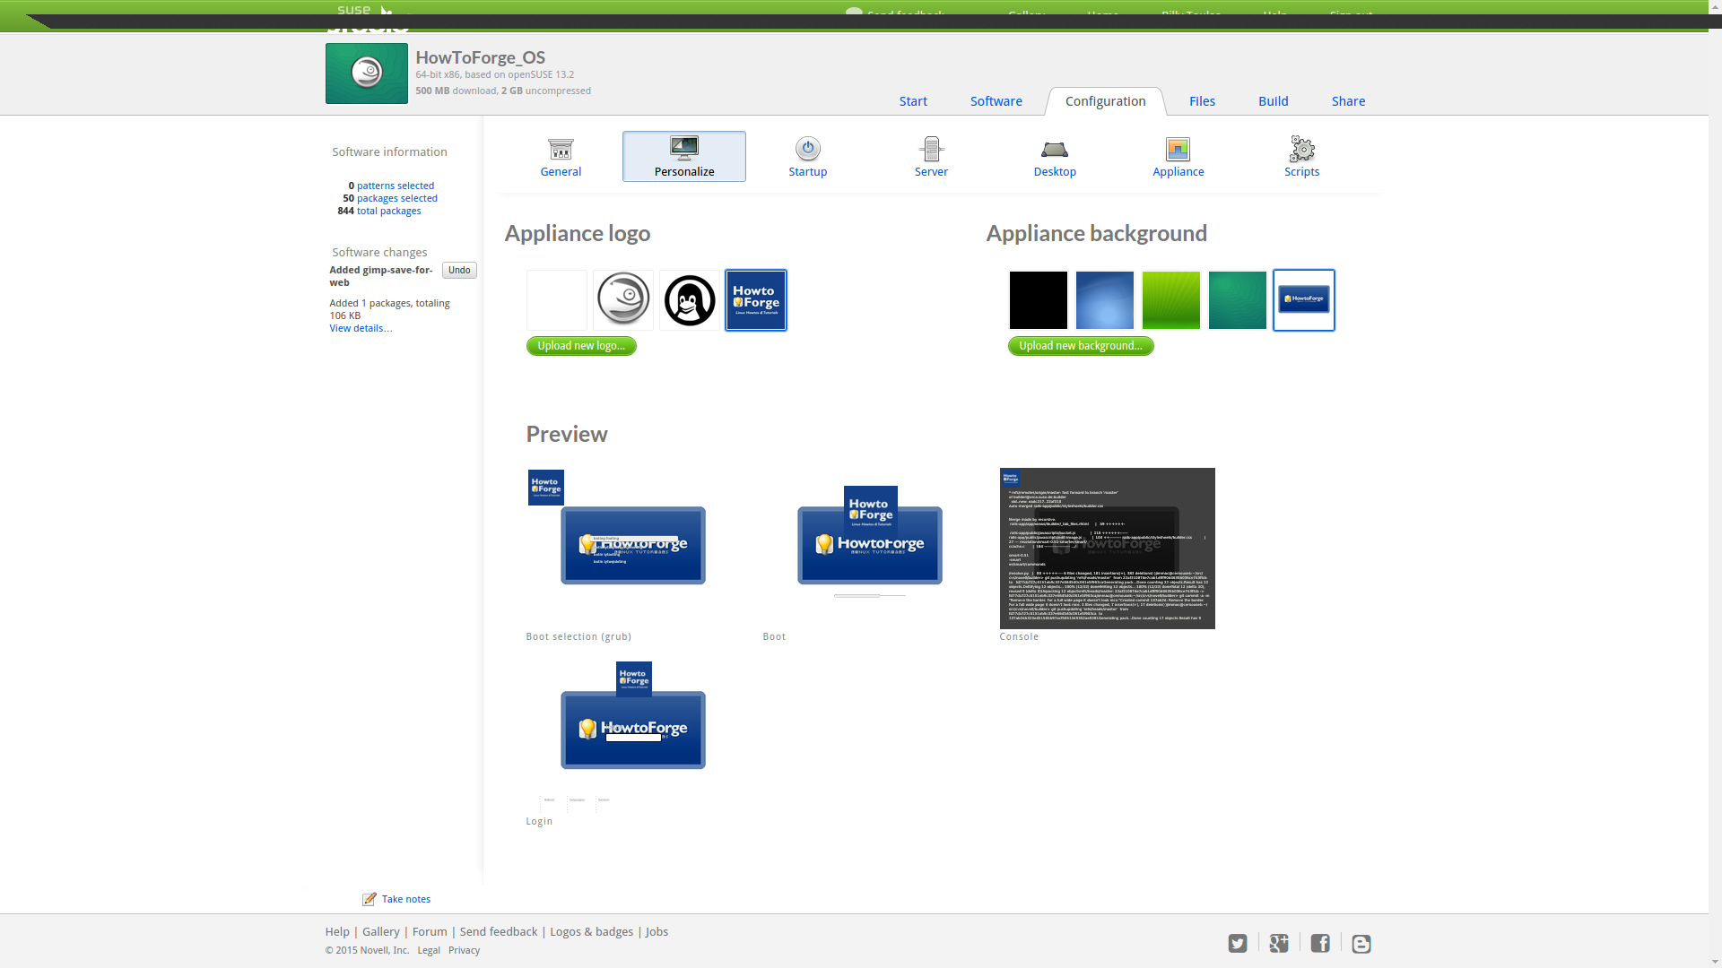
Task: Open the Startup configuration section
Action: [807, 157]
